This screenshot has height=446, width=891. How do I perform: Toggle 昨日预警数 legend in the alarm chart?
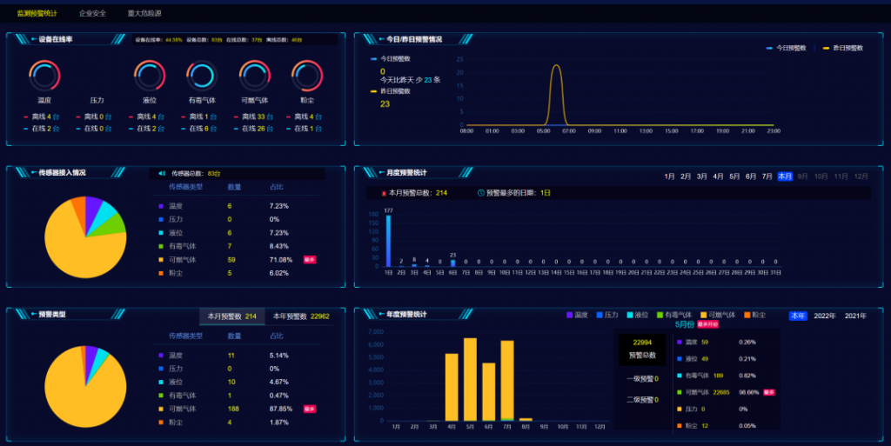[843, 48]
